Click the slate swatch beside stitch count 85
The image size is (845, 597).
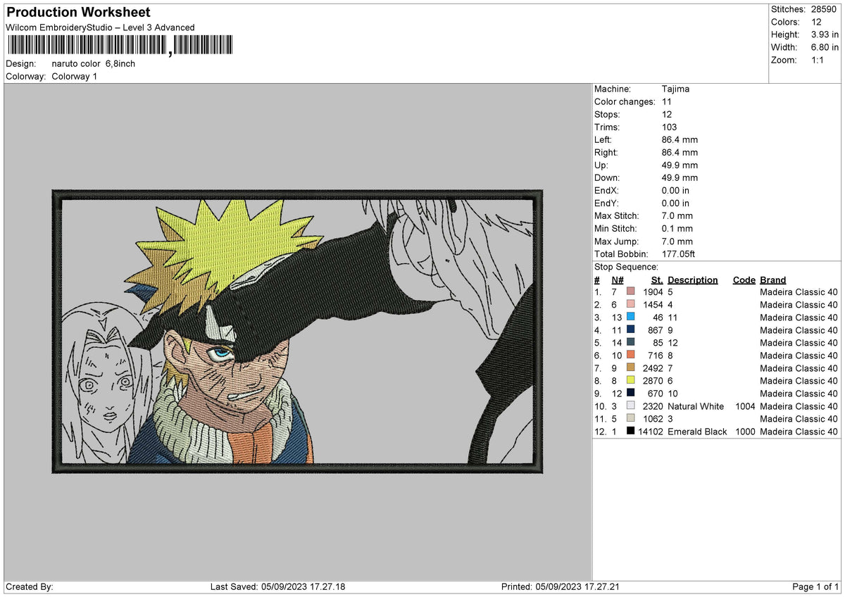tap(630, 343)
